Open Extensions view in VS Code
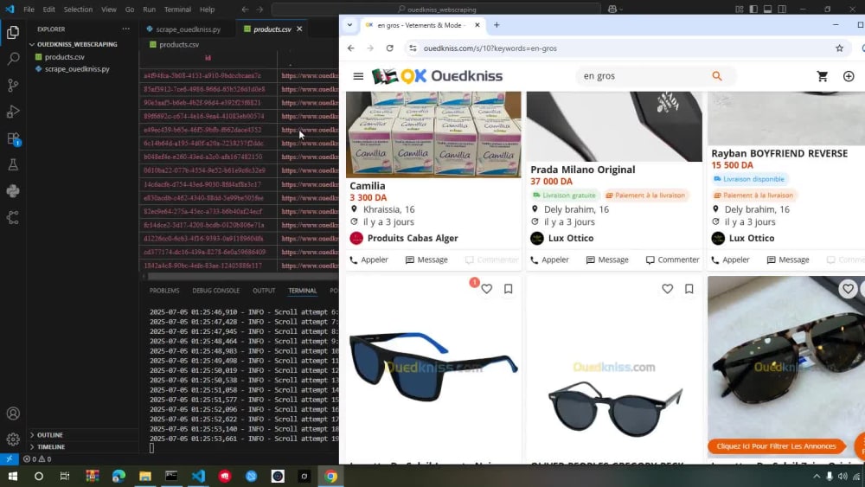The height and width of the screenshot is (487, 865). pyautogui.click(x=13, y=138)
